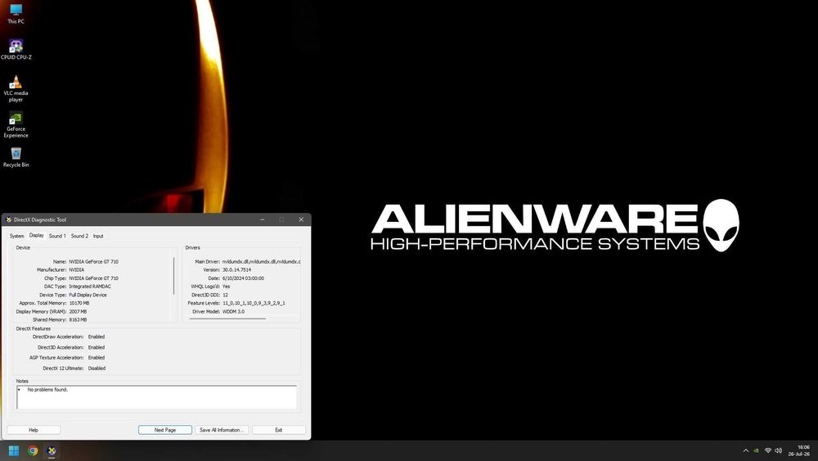
Task: Launch Google Chrome from the taskbar
Action: click(x=33, y=450)
